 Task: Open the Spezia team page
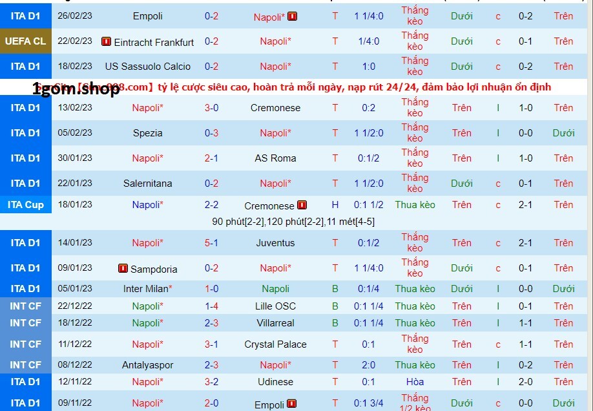[147, 133]
